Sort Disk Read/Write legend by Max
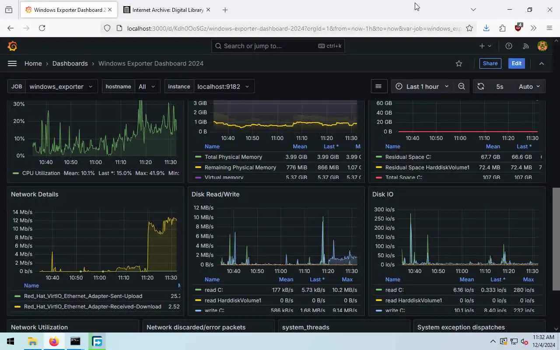The image size is (560, 350). coord(347,280)
